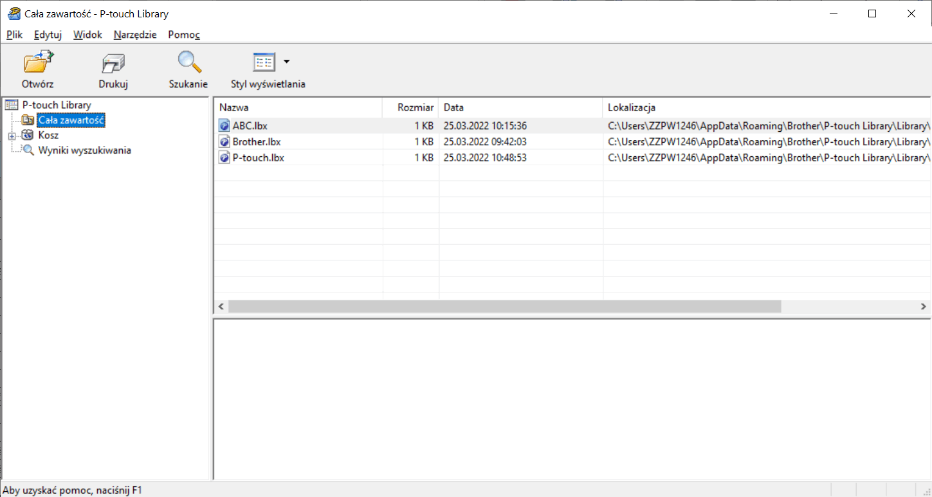
Task: Click the horizontal scrollbar left arrow
Action: 221,307
